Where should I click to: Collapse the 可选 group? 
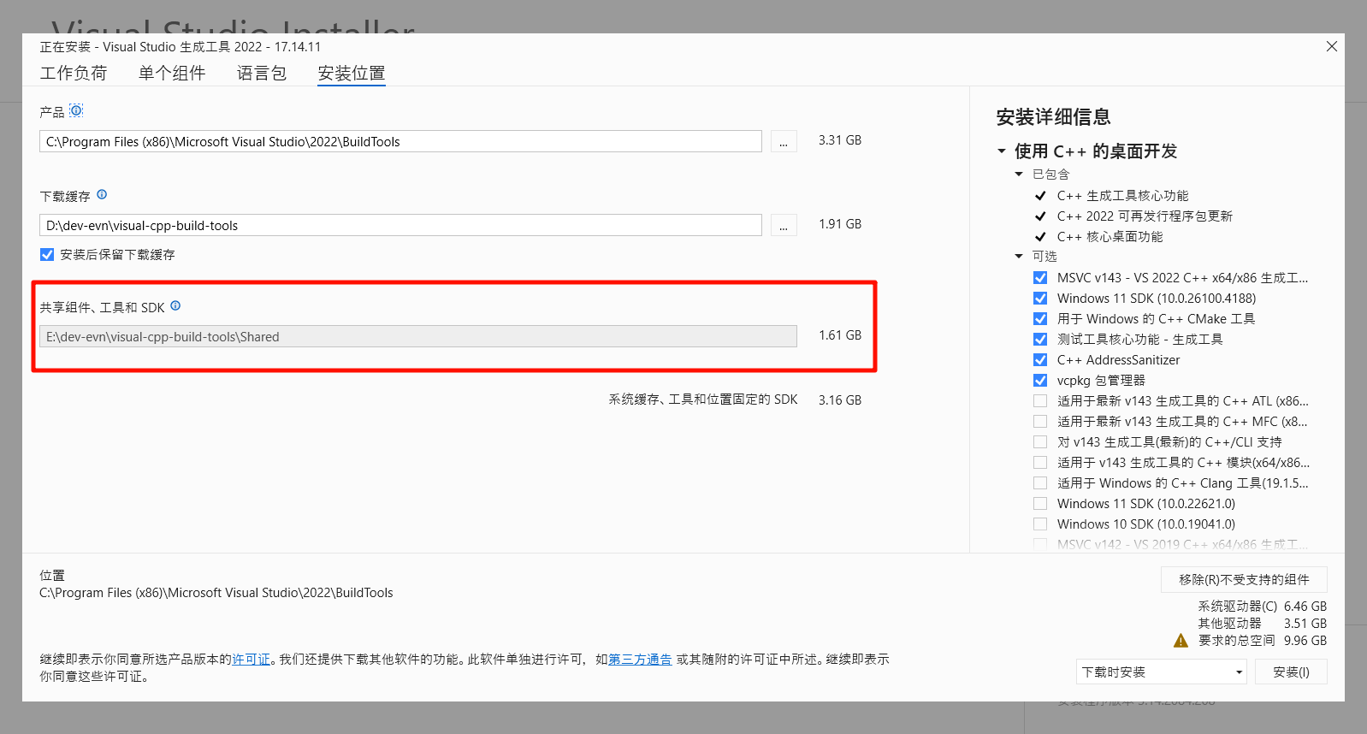[1019, 256]
